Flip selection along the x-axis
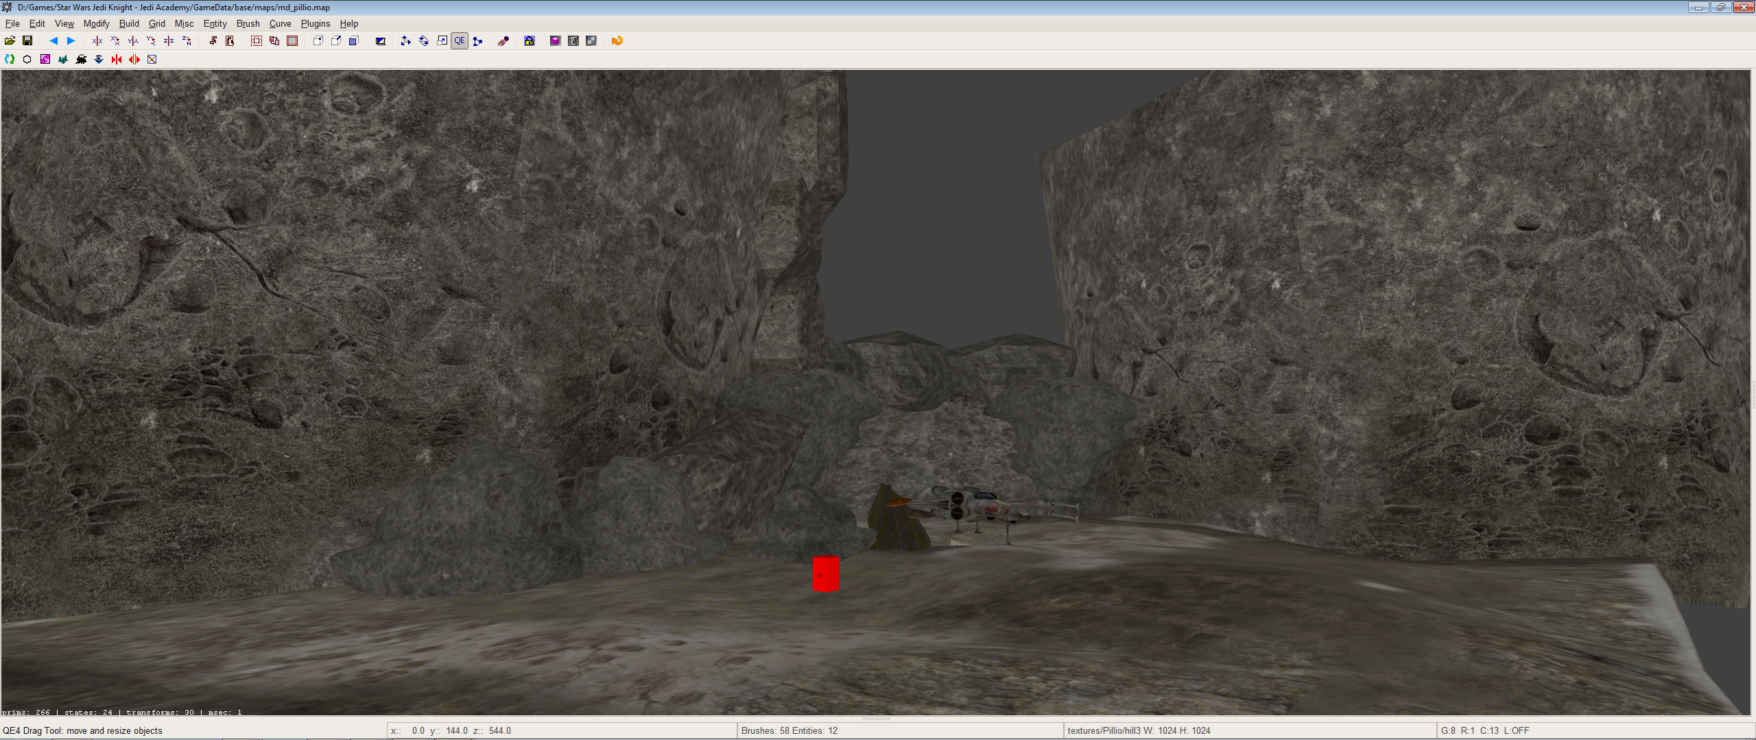The height and width of the screenshot is (740, 1756). (97, 41)
